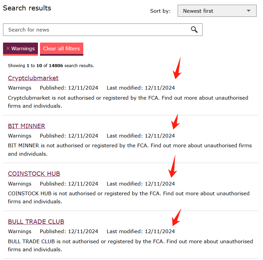Click the magnifying glass search icon

pyautogui.click(x=194, y=30)
